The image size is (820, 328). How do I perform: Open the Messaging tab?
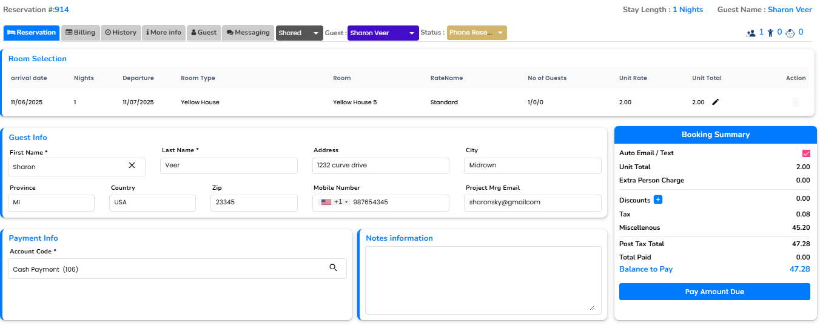248,33
